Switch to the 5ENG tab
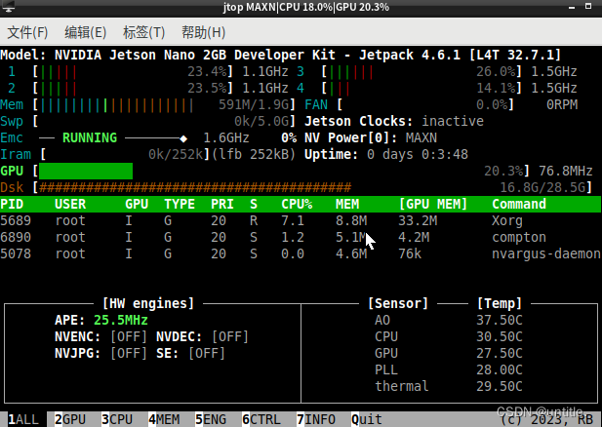The width and height of the screenshot is (602, 427). click(x=211, y=419)
